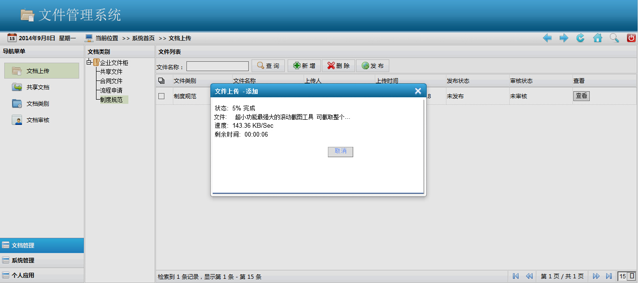Click the 查询 search button

(268, 66)
